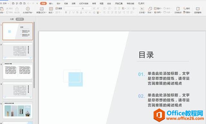Screen dimensions: 206x124
Task: Open the 版式 layout icon
Action: [x=51, y=9]
